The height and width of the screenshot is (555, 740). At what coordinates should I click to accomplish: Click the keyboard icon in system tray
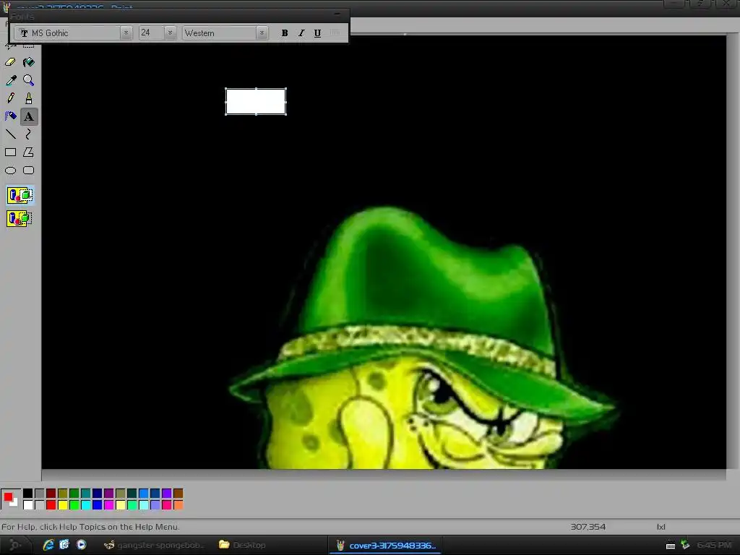[671, 546]
